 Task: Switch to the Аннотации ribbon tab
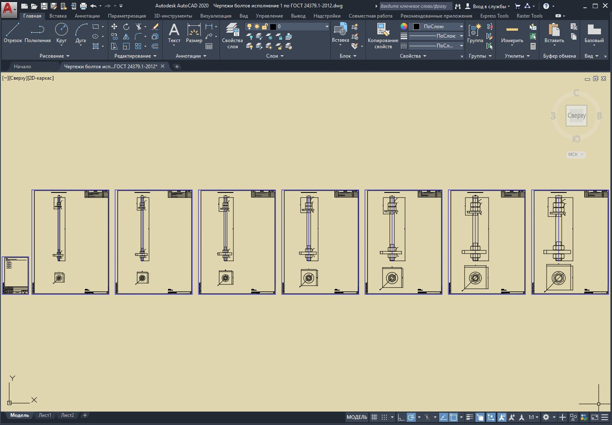87,16
